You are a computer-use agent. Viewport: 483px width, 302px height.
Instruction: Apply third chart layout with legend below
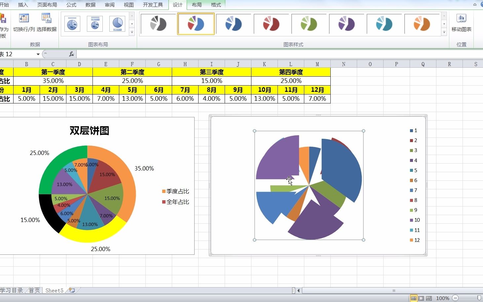point(117,24)
